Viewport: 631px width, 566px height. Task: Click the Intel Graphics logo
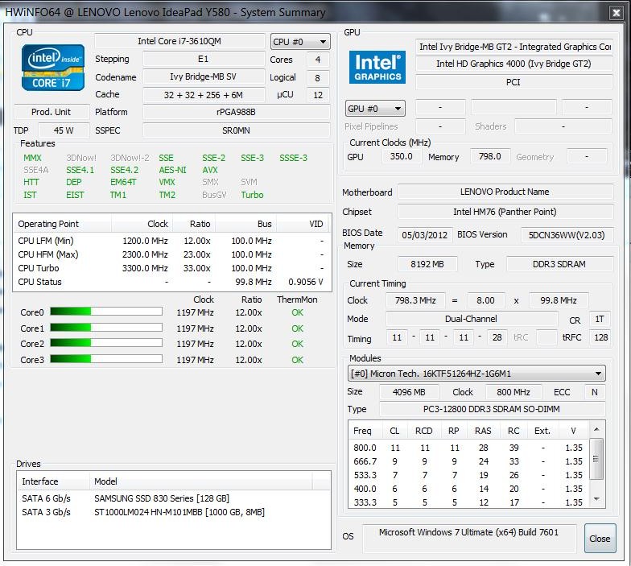[377, 68]
